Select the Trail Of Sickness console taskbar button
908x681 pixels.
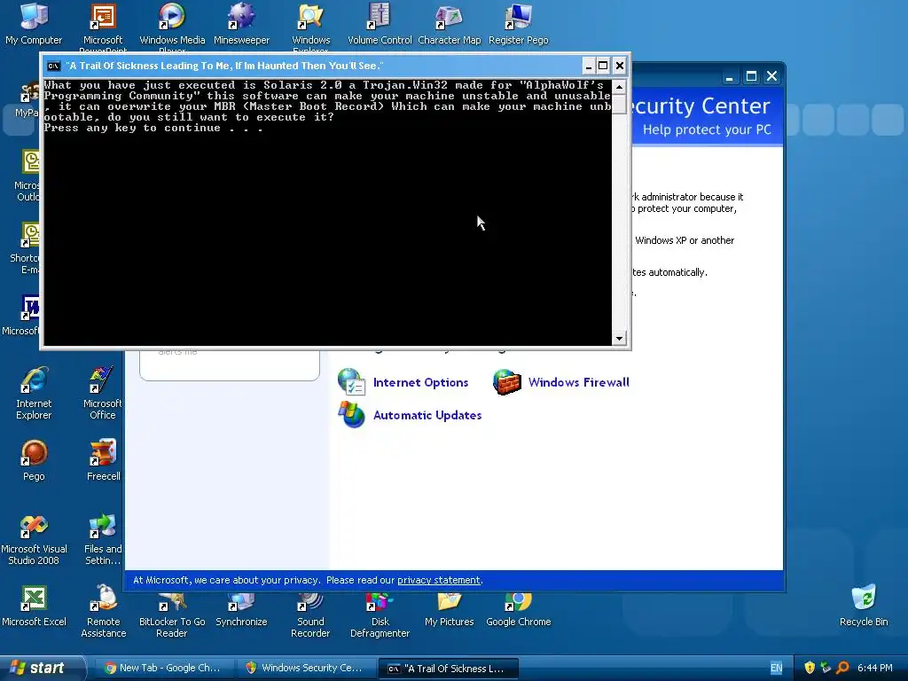448,668
